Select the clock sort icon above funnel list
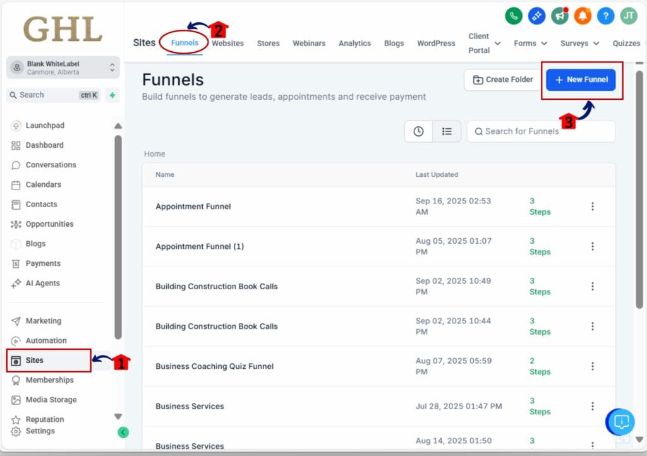The image size is (647, 456). (418, 131)
